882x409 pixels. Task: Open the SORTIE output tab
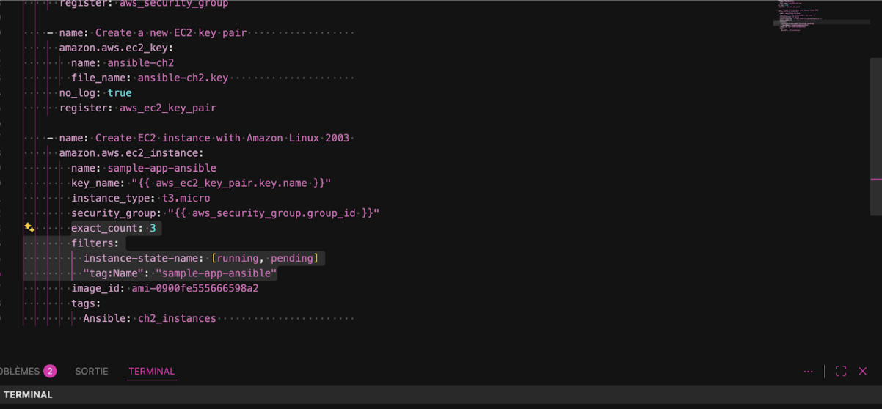pos(92,372)
